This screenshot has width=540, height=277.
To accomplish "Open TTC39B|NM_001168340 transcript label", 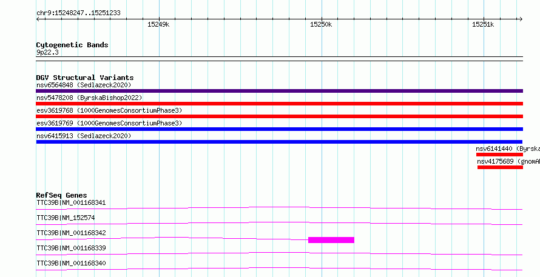I will (x=71, y=263).
